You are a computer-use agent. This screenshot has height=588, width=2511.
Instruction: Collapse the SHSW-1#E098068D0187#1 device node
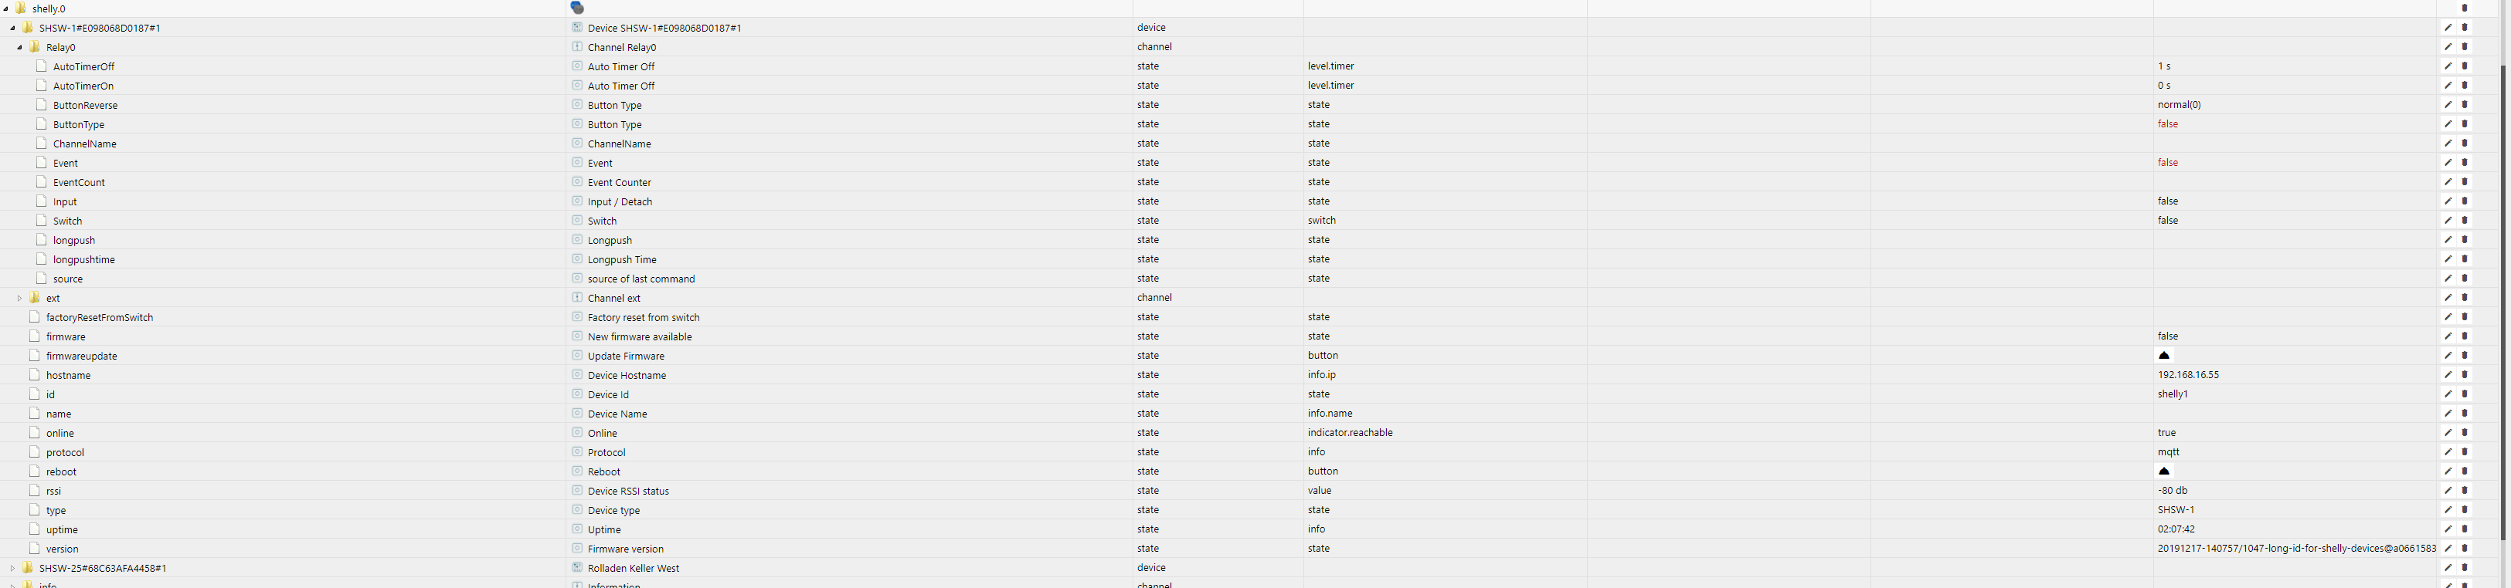click(12, 29)
